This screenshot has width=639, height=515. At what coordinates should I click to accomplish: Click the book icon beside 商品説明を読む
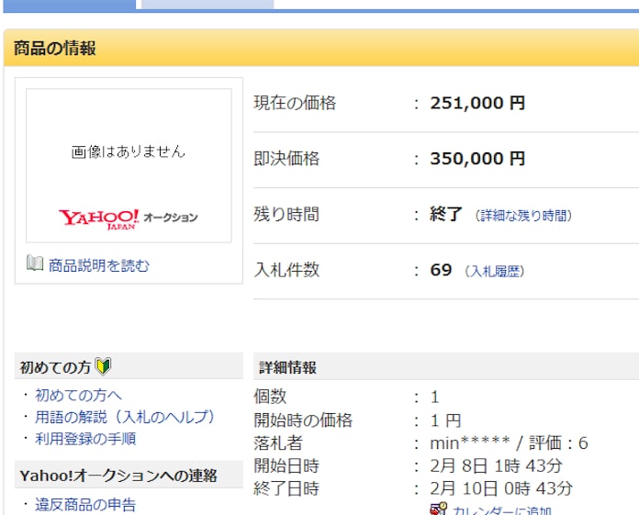click(35, 264)
